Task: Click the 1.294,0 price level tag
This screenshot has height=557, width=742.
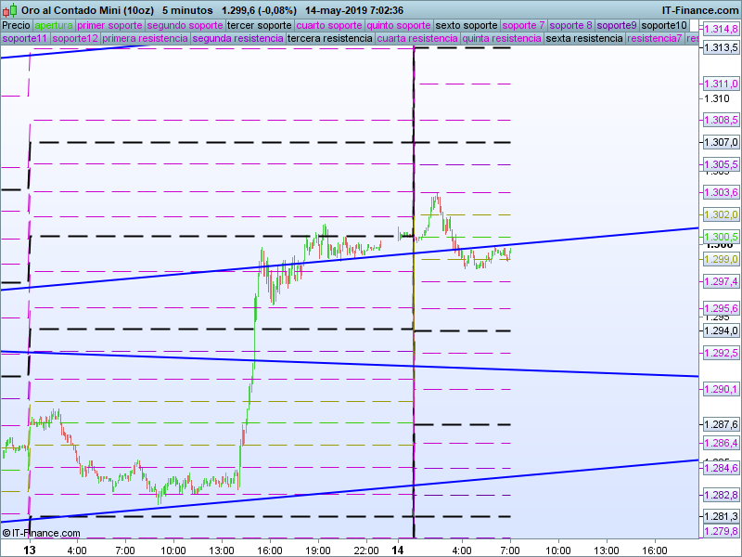Action: (721, 330)
